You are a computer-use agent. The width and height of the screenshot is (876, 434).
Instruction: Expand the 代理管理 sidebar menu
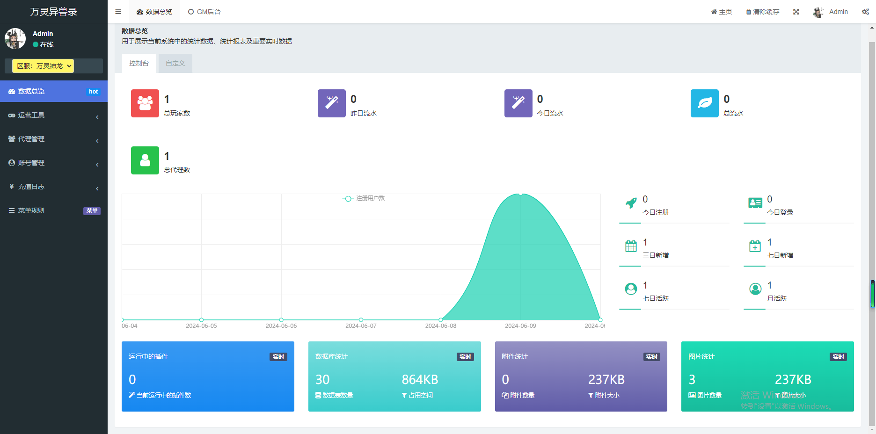pyautogui.click(x=54, y=139)
